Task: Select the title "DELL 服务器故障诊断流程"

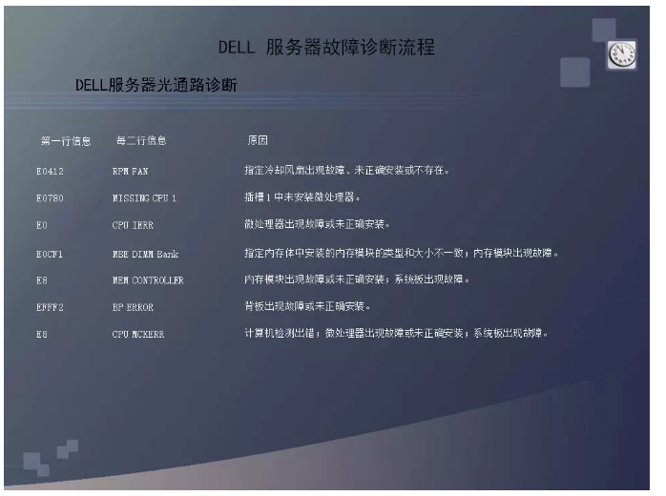Action: coord(326,47)
